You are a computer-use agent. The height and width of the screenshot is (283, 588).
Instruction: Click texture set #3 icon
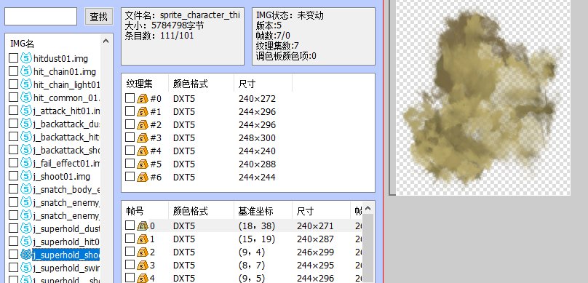pyautogui.click(x=143, y=138)
